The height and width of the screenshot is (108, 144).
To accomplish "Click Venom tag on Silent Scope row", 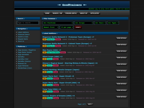I will tap(50, 59).
